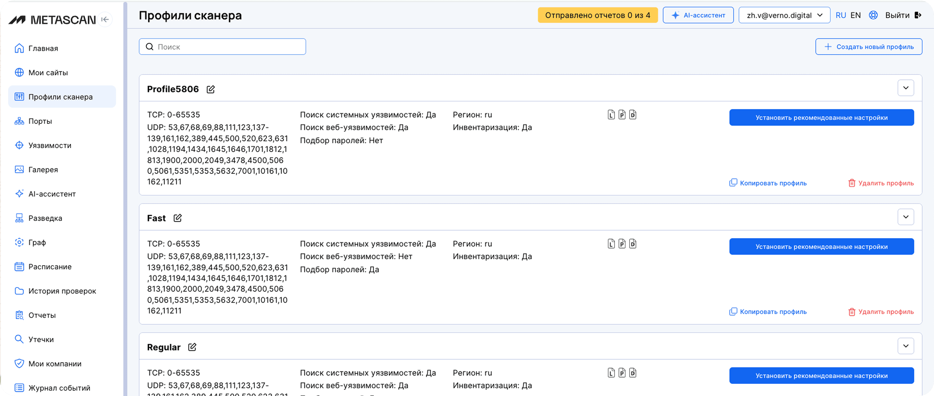Set recommended settings for Fast profile

pyautogui.click(x=821, y=246)
